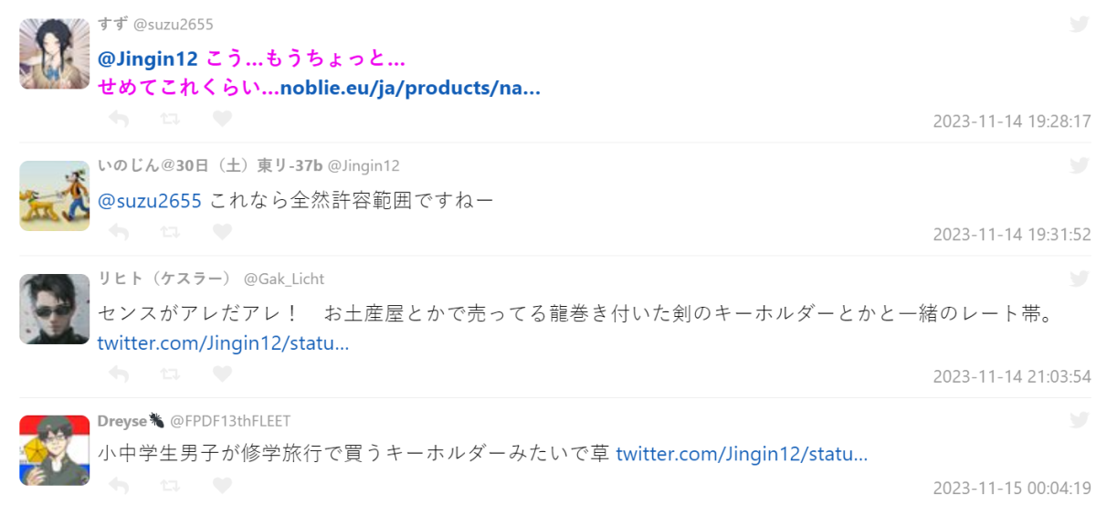Open twitter.com link in Gak_Licht's tweet
1096x516 pixels.
click(x=223, y=343)
